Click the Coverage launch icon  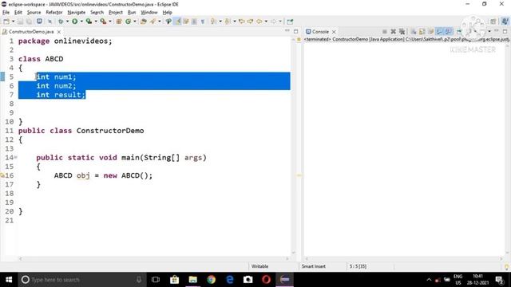[89, 22]
